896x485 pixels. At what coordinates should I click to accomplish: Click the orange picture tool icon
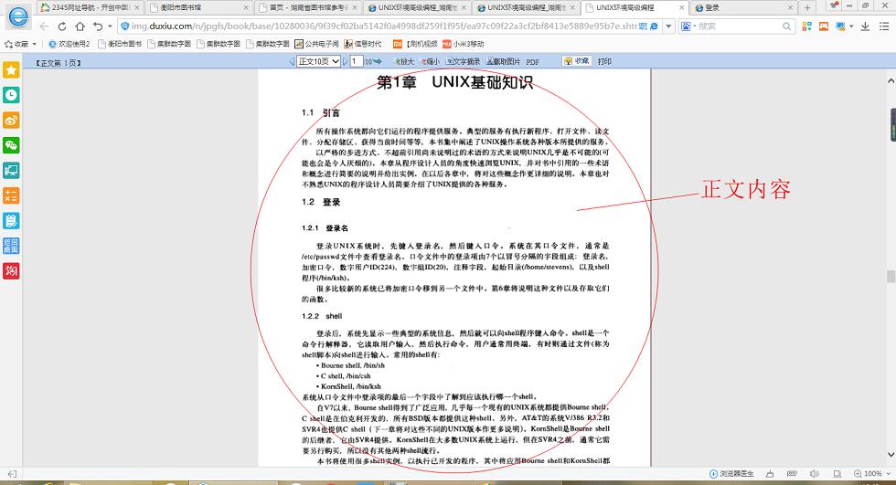(824, 26)
